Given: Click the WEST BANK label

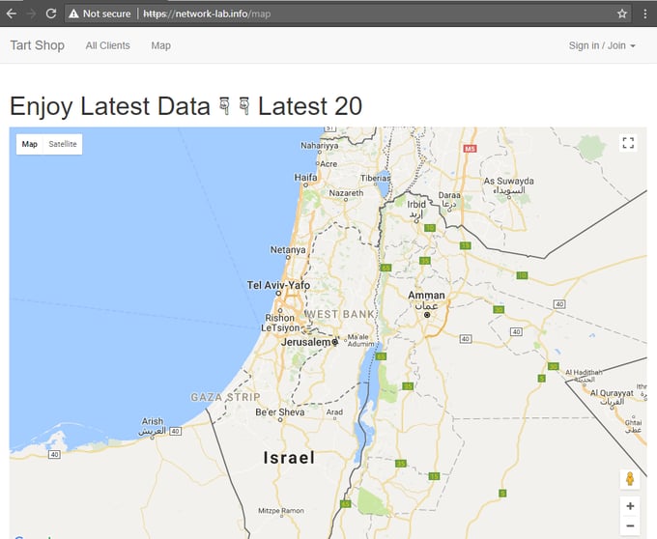Looking at the screenshot, I should (x=340, y=314).
